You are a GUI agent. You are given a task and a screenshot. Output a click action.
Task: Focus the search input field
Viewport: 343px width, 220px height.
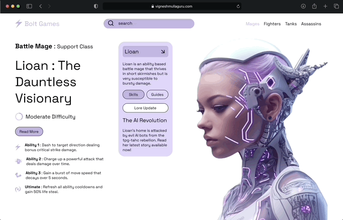tap(149, 24)
